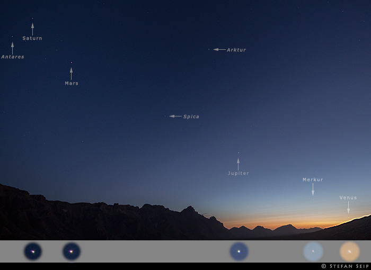Select the Venus label
The width and height of the screenshot is (371, 270).
pyautogui.click(x=348, y=197)
